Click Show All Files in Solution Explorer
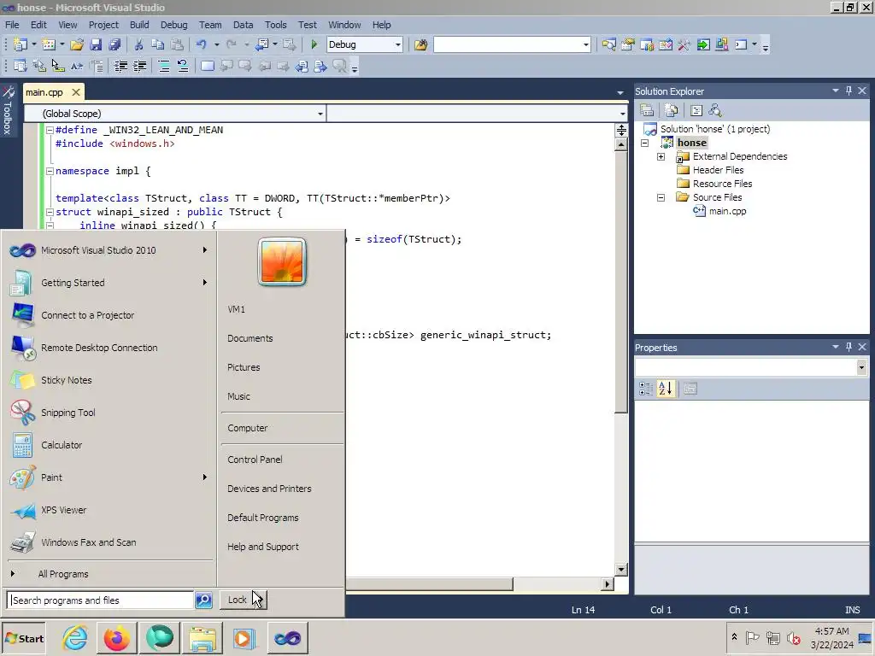The height and width of the screenshot is (656, 875). click(672, 110)
